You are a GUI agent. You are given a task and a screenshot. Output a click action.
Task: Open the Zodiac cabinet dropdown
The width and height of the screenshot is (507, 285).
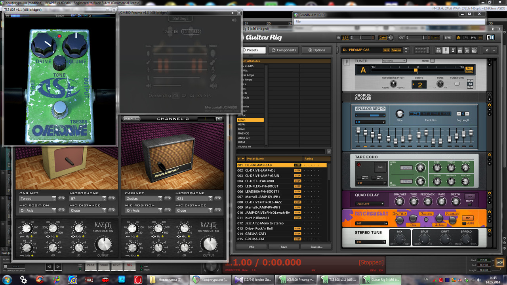tap(144, 198)
